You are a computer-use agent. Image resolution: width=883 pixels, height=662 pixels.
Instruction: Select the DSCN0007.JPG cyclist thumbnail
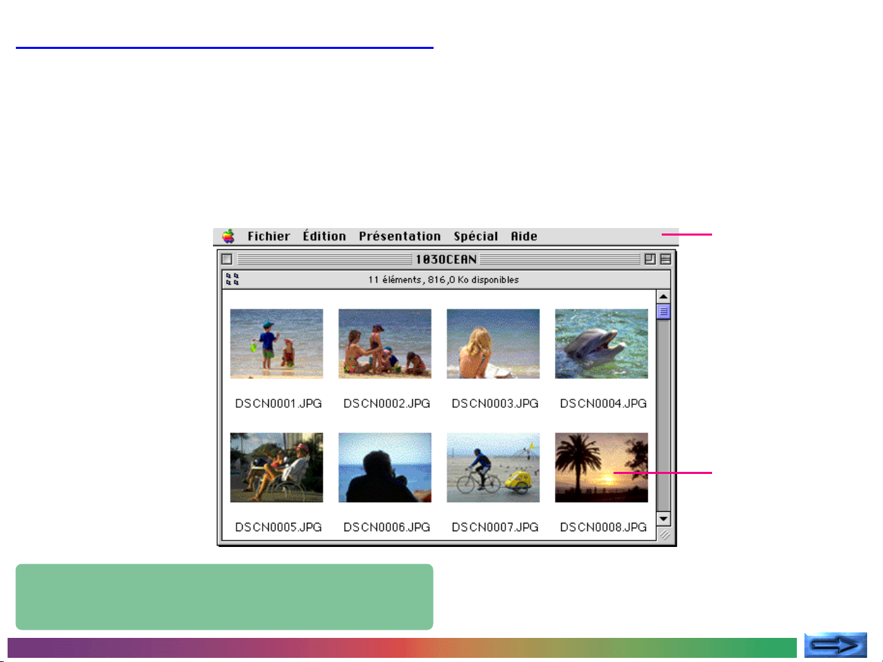coord(493,467)
